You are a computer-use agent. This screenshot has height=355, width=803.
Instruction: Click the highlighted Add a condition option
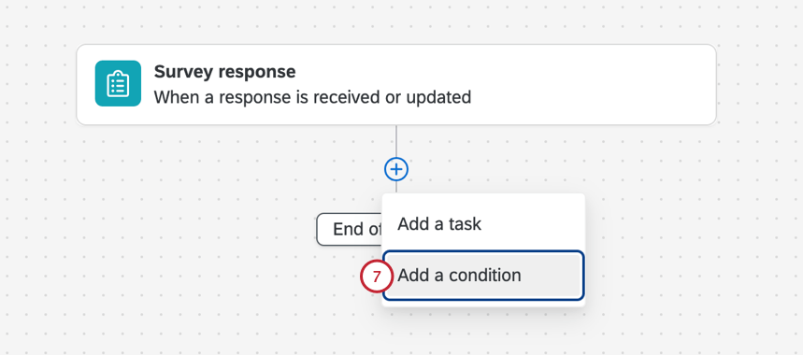pyautogui.click(x=483, y=276)
